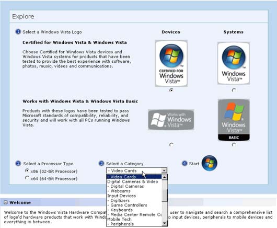Screen dimensions: 277x228
Task: Click the category combo box showing Video Cards
Action: pos(136,170)
